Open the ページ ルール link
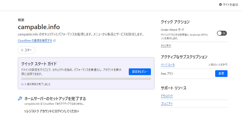The width and height of the screenshot is (242, 115). click(x=168, y=65)
